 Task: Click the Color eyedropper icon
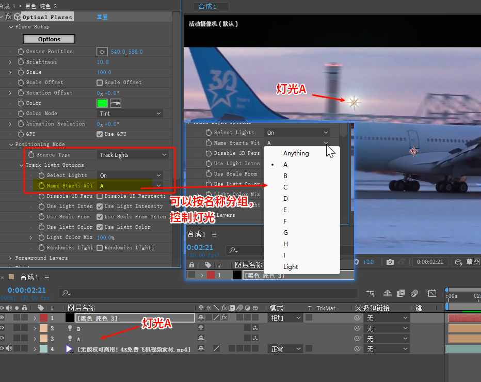point(115,103)
